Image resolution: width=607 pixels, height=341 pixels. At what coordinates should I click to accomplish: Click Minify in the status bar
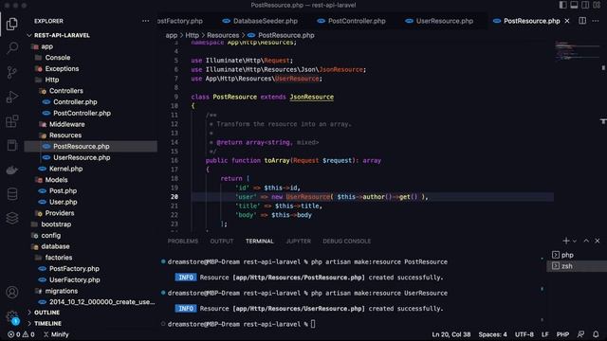pos(56,334)
